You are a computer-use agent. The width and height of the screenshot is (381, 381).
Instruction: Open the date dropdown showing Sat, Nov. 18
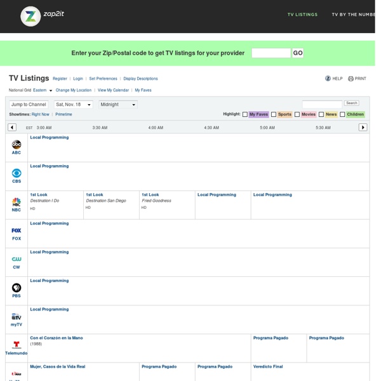point(73,104)
